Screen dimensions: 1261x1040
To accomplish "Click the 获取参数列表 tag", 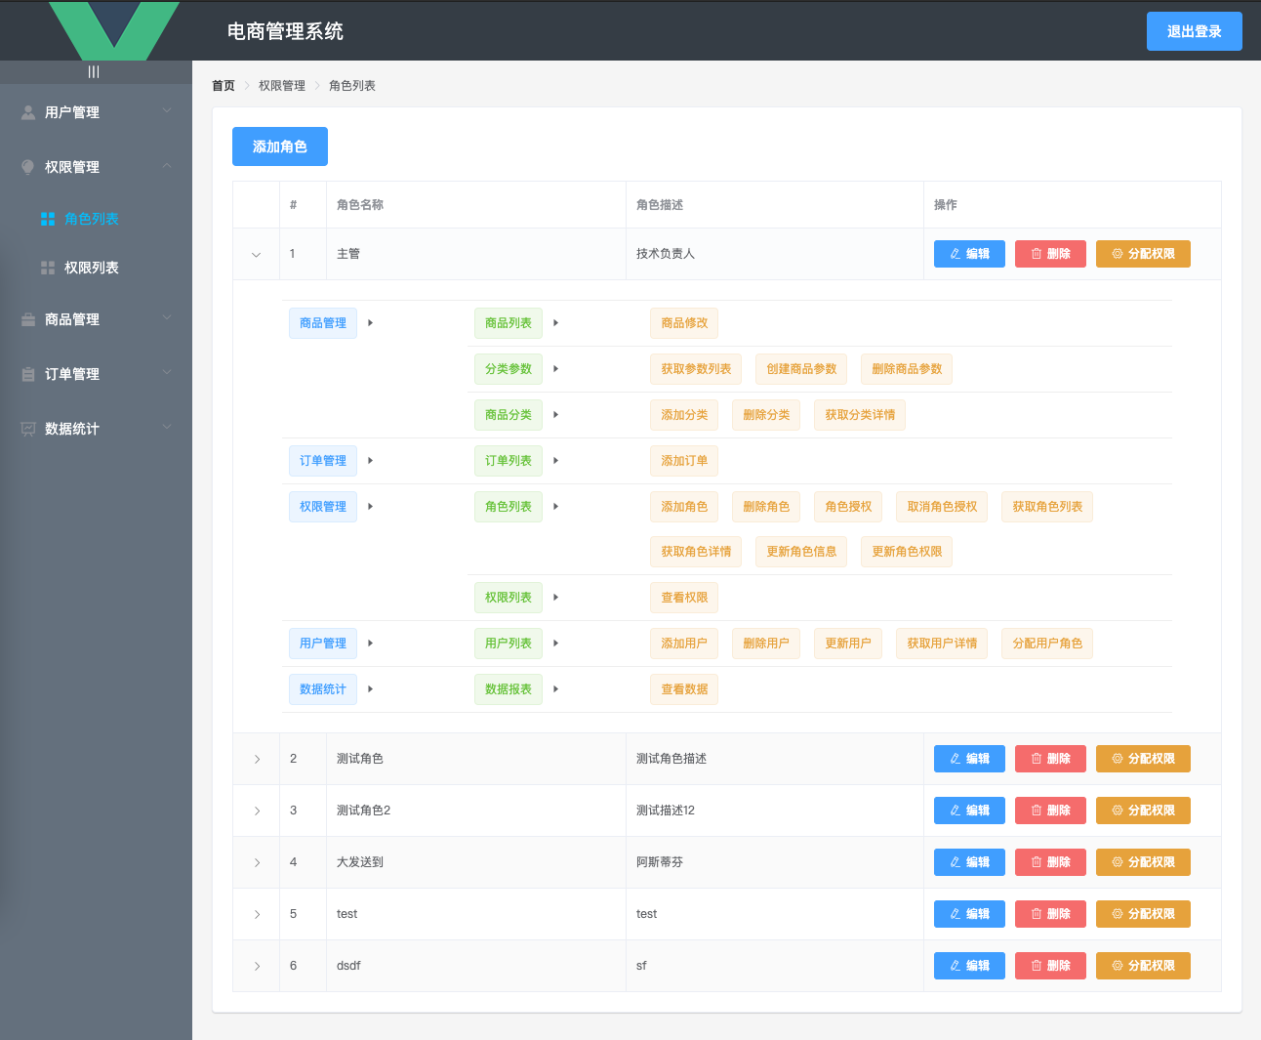I will [x=696, y=369].
